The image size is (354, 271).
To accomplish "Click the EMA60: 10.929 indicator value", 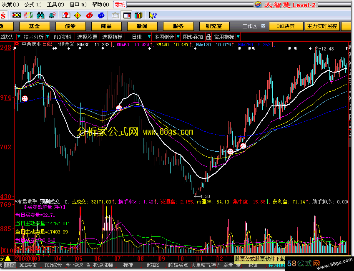I will click(x=133, y=45).
